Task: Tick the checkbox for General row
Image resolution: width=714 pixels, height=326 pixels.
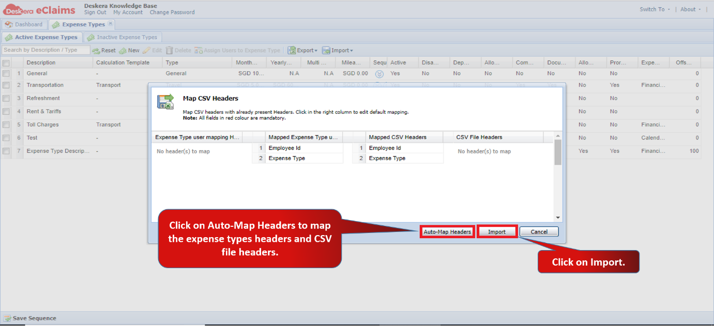Action: click(6, 73)
